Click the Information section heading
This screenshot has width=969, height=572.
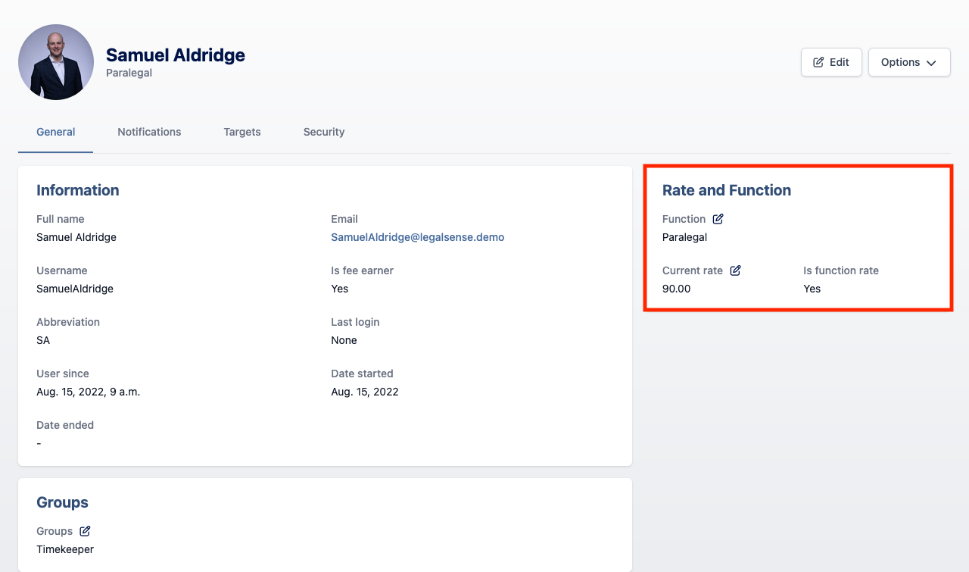78,190
